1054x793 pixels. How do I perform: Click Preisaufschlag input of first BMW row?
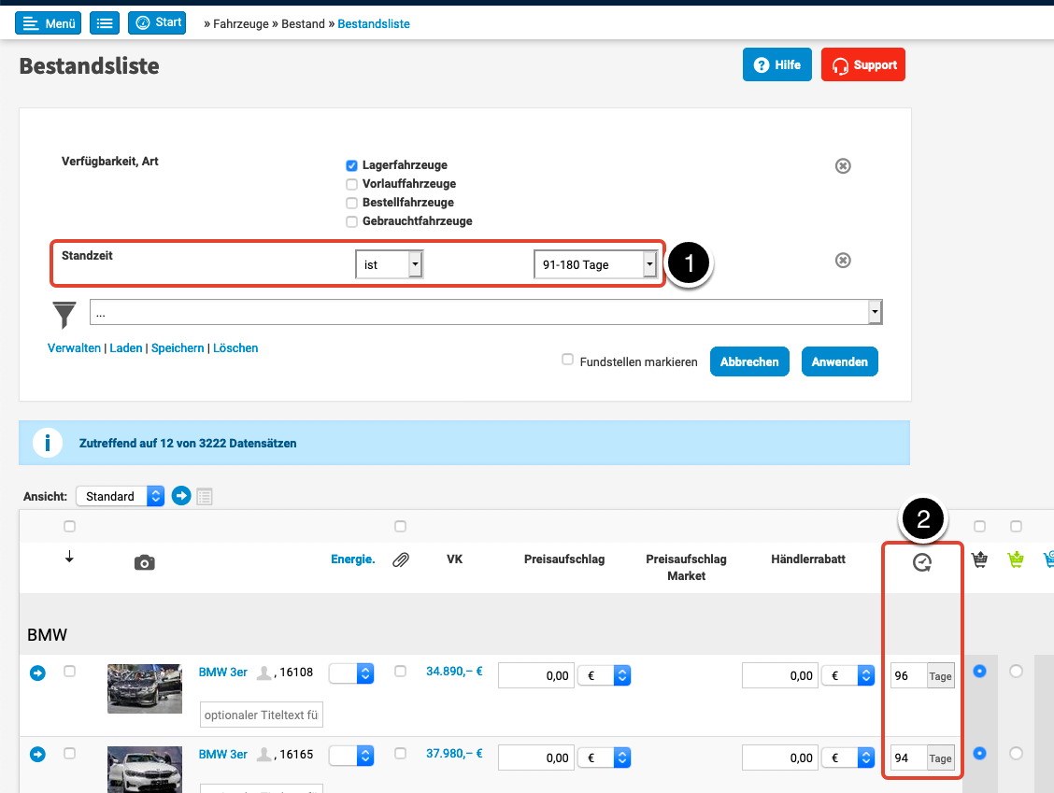click(534, 675)
